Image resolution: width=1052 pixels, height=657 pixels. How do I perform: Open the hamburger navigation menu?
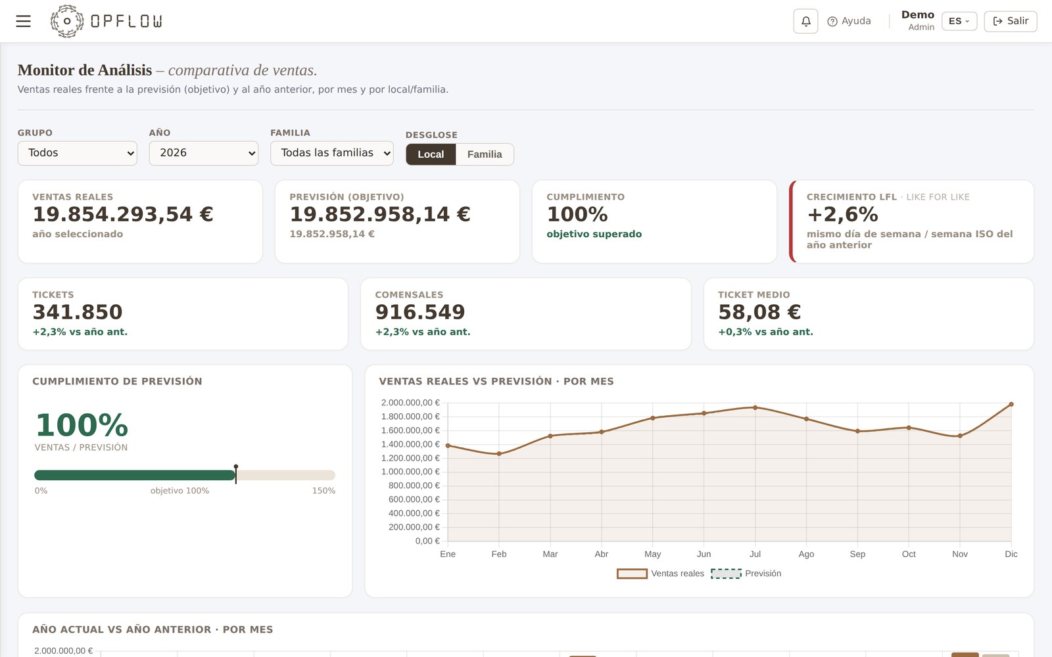[x=24, y=21]
